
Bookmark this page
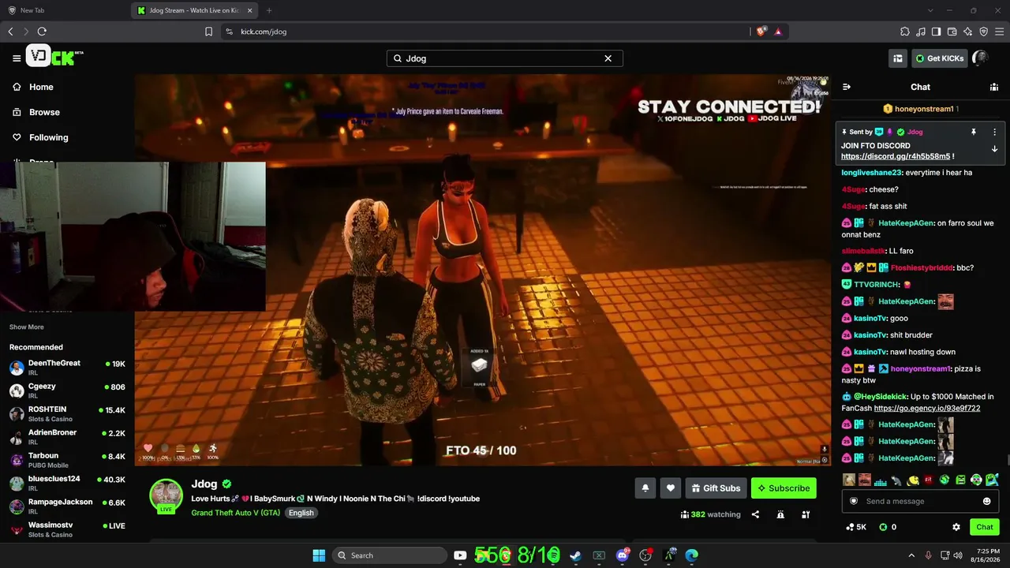point(208,32)
